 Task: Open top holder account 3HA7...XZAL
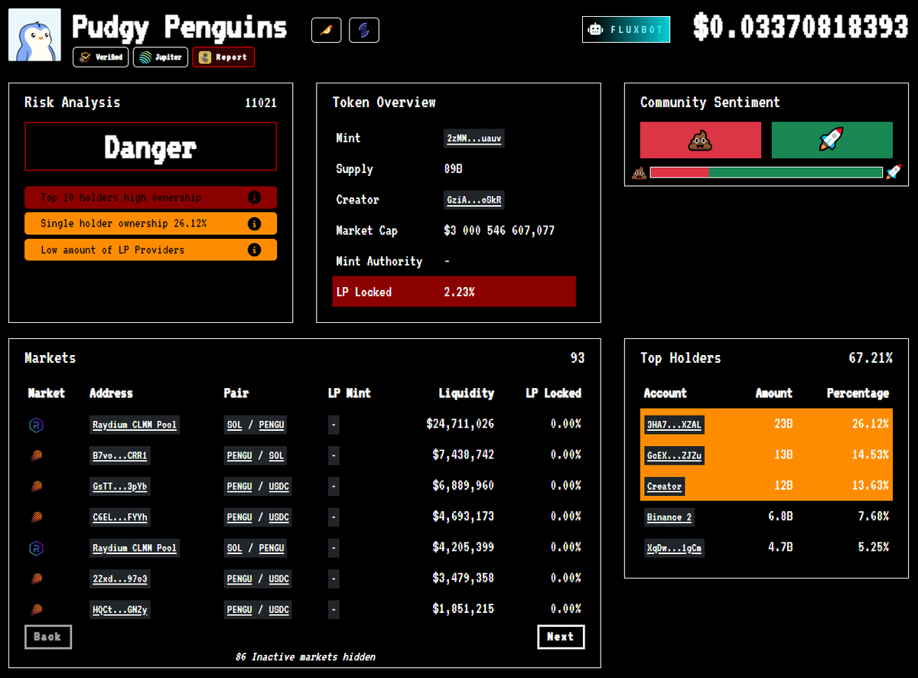tap(674, 425)
